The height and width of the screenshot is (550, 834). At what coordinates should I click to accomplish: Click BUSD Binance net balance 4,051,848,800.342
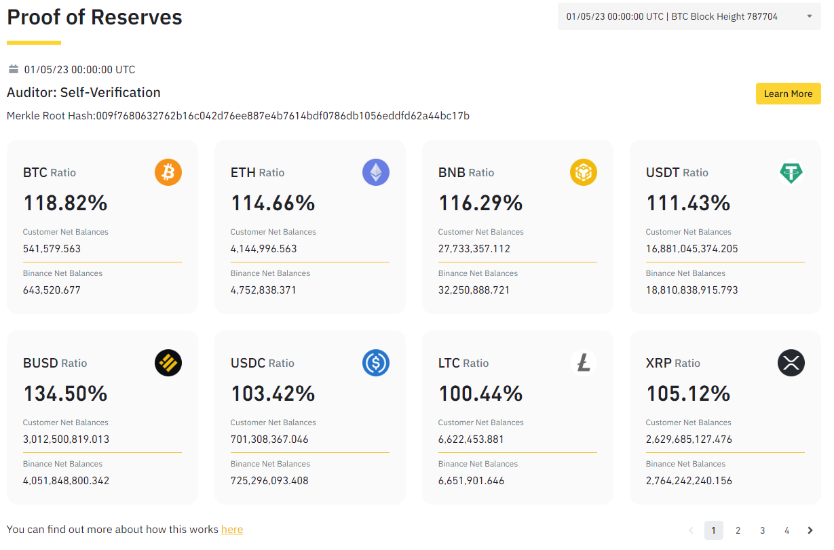pos(67,480)
